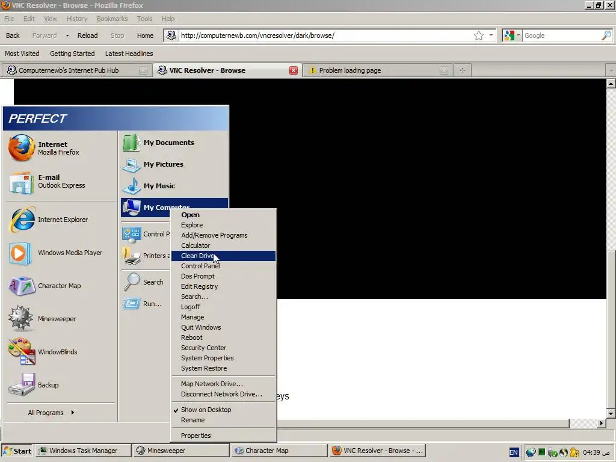
Task: Click the Home button
Action: [145, 35]
